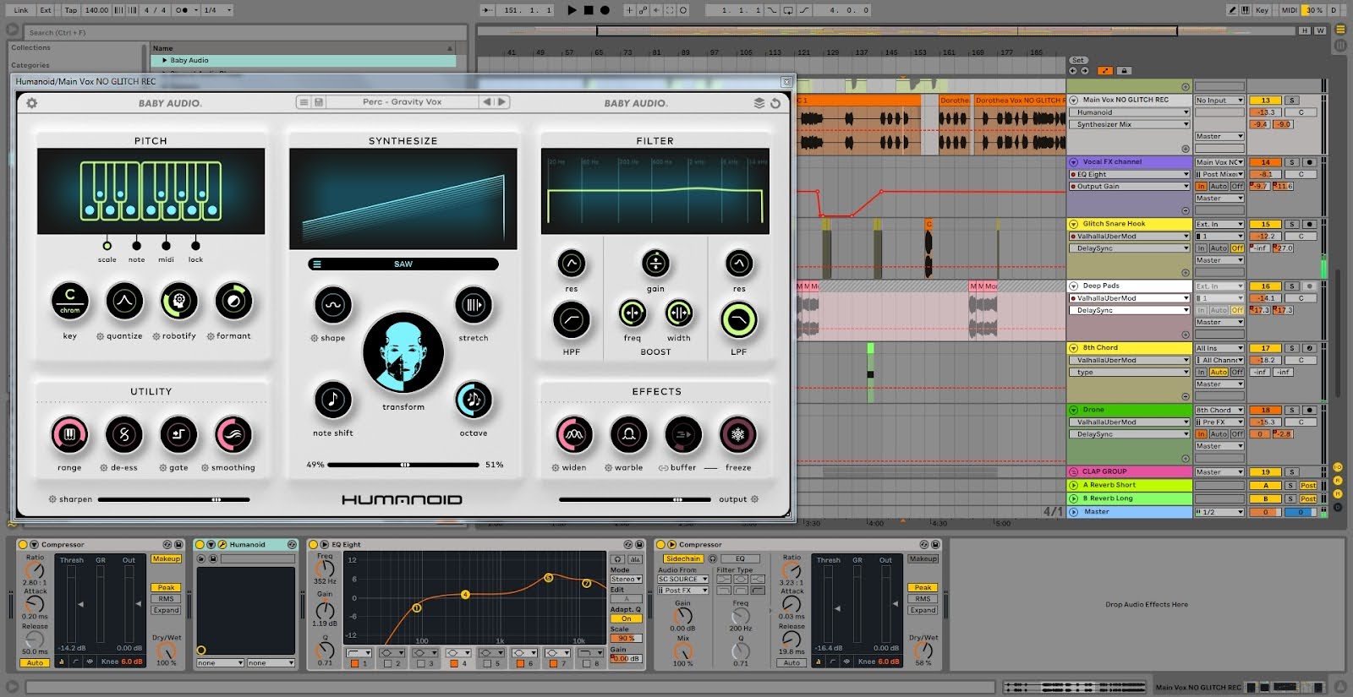Open No Input dropdown on Main Vox track
Screen dimensions: 1353x697
point(1219,101)
